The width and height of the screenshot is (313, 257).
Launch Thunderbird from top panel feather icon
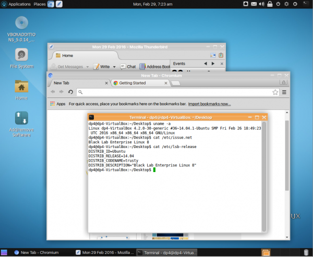pyautogui.click(x=59, y=4)
